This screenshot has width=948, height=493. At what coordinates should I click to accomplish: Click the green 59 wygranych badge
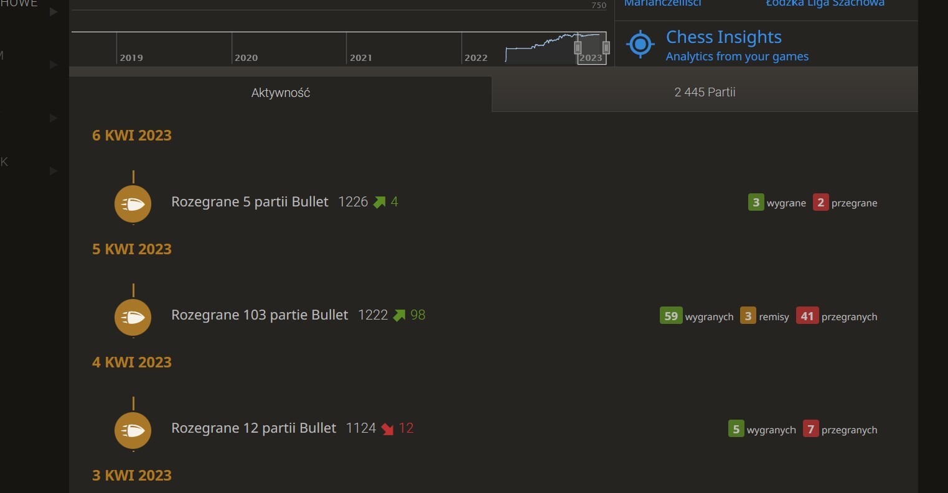670,316
